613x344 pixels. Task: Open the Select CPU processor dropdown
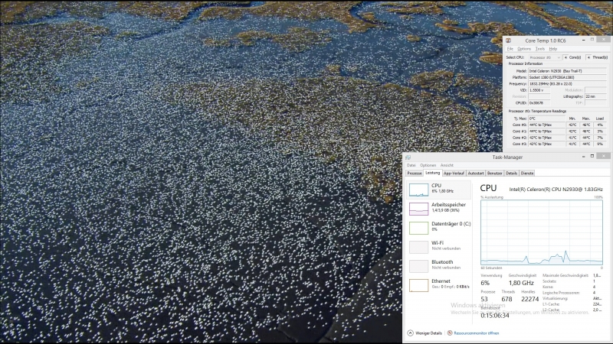pos(545,57)
